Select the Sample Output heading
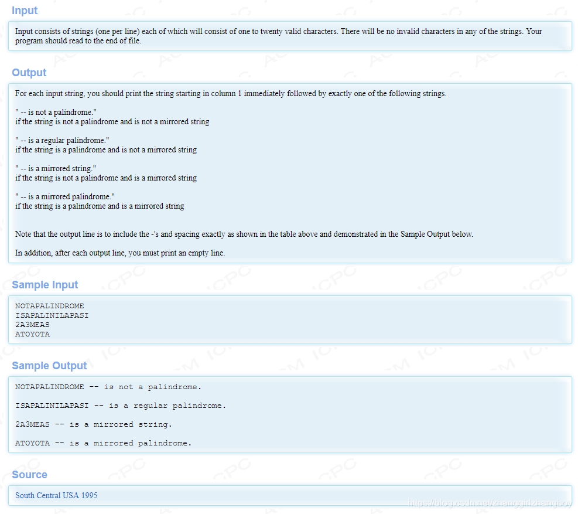The width and height of the screenshot is (578, 514). pyautogui.click(x=49, y=365)
